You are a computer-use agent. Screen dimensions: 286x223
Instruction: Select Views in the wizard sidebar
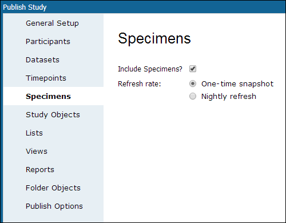tap(37, 152)
